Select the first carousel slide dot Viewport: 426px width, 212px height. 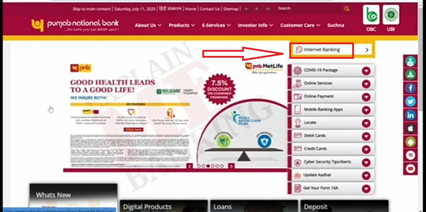pos(199,166)
